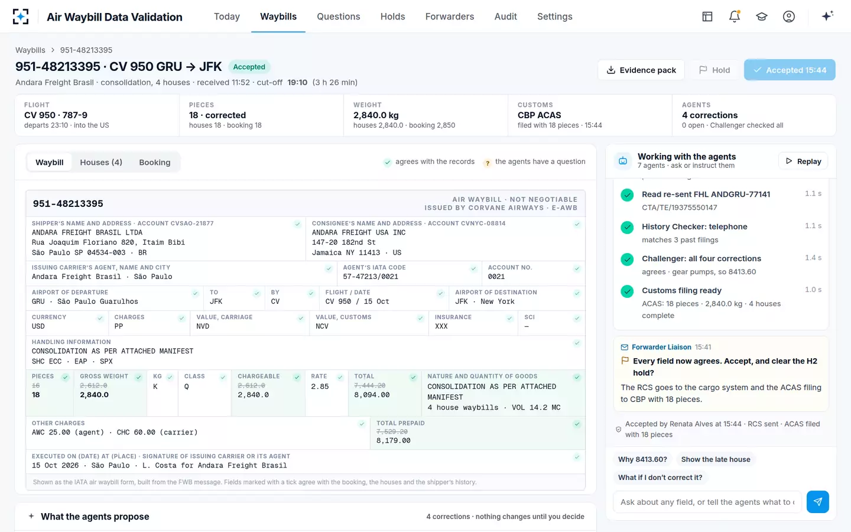Viewport: 851px width, 532px height.
Task: Click the shield icon beside Accepted by Renata Alves
Action: click(x=619, y=429)
